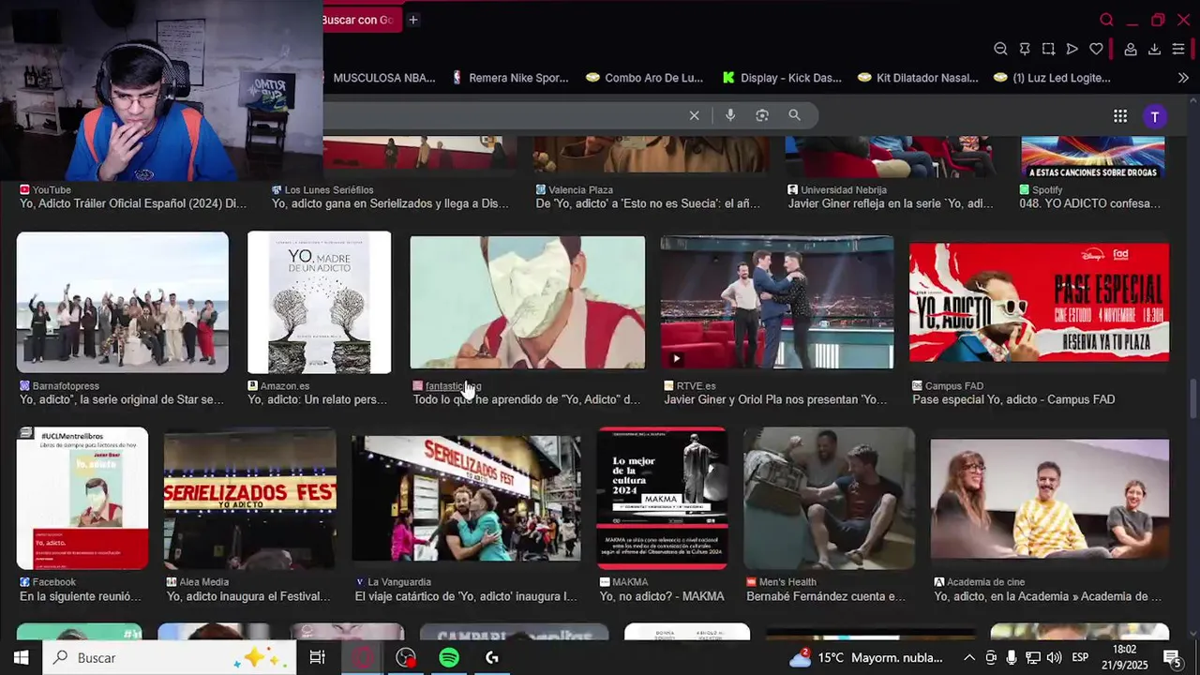This screenshot has width=1200, height=675.
Task: Open the taskbar clock showing 18:02
Action: [x=1125, y=658]
